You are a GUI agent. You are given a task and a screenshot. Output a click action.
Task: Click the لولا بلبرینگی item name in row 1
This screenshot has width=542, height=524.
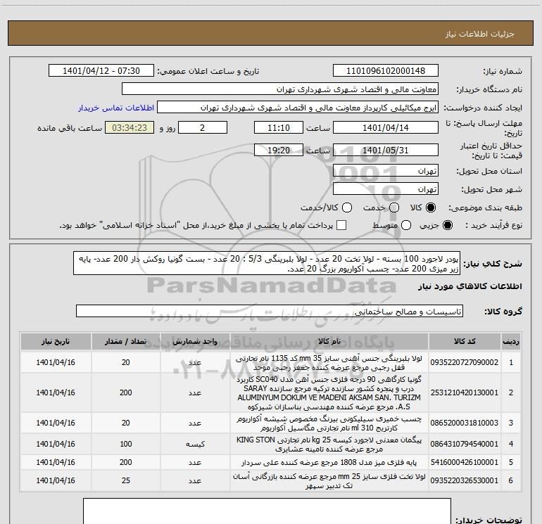pos(329,363)
